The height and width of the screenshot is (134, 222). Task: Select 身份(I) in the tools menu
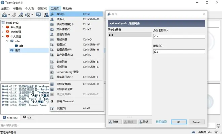click(76, 14)
